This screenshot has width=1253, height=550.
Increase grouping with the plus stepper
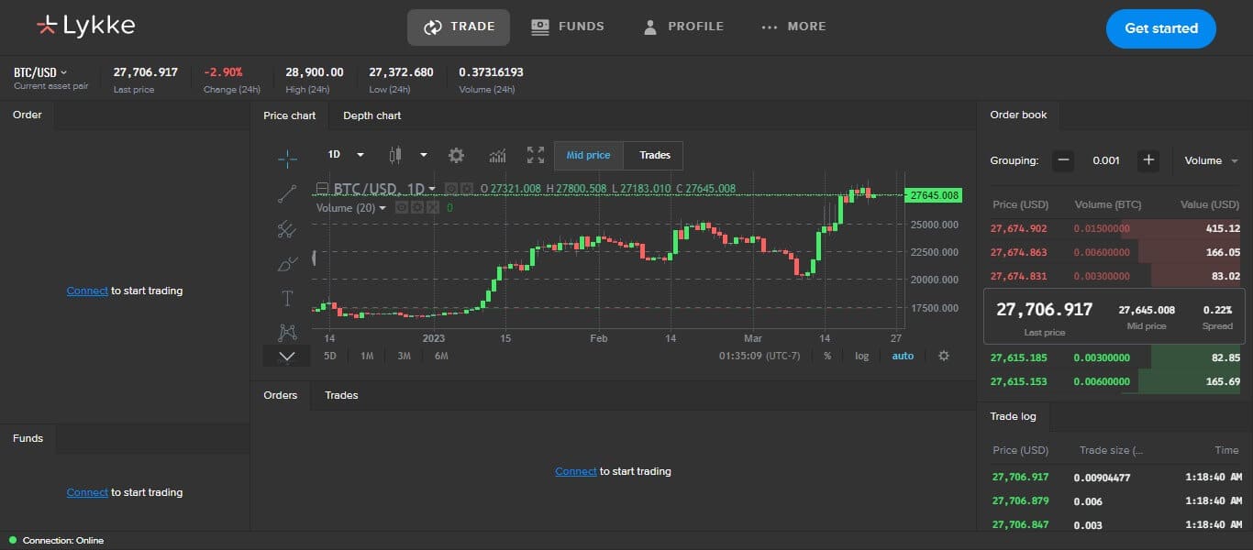(x=1148, y=160)
